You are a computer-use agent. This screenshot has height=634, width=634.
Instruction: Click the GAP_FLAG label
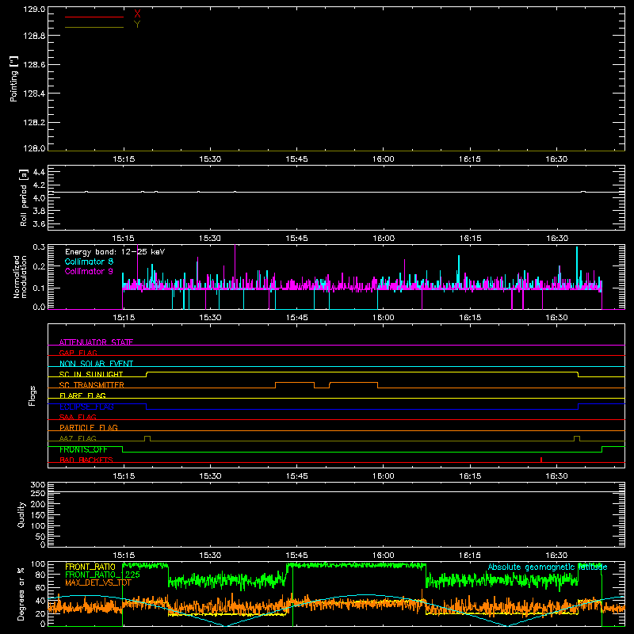pyautogui.click(x=78, y=353)
